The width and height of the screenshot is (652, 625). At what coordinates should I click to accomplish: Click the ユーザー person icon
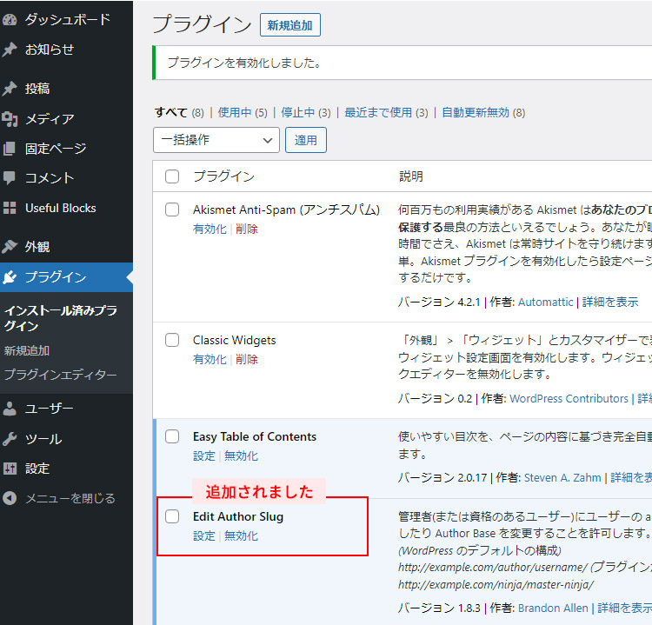coord(10,409)
